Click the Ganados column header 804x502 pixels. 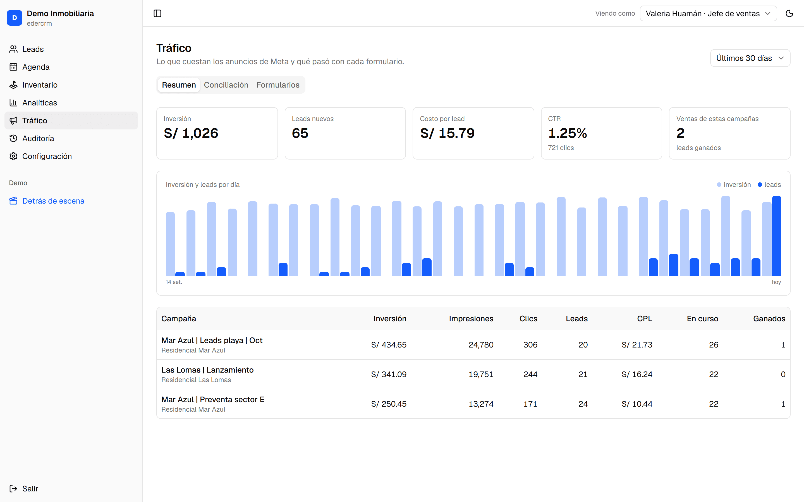[x=769, y=319]
